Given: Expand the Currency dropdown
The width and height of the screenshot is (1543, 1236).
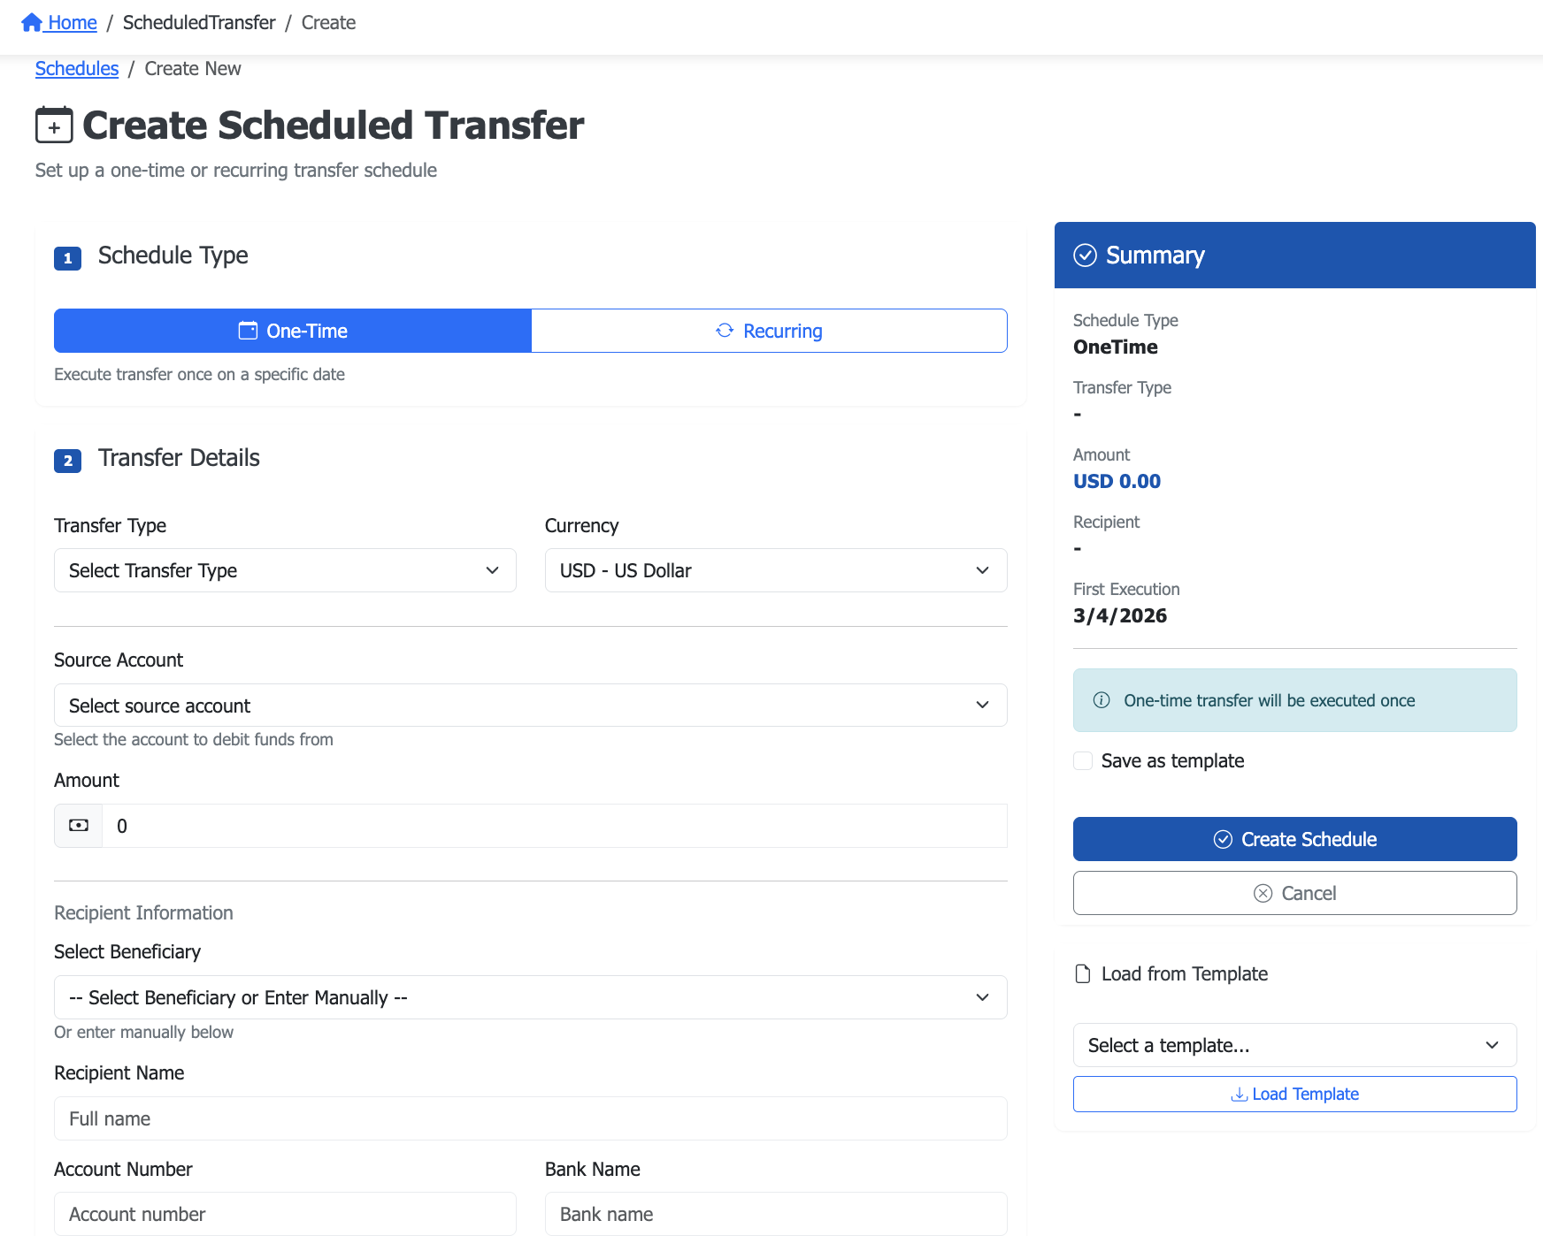Looking at the screenshot, I should click(x=775, y=570).
